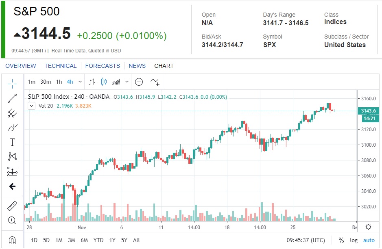Toggle auto scale for price axis
This screenshot has width=382, height=249.
tap(369, 240)
